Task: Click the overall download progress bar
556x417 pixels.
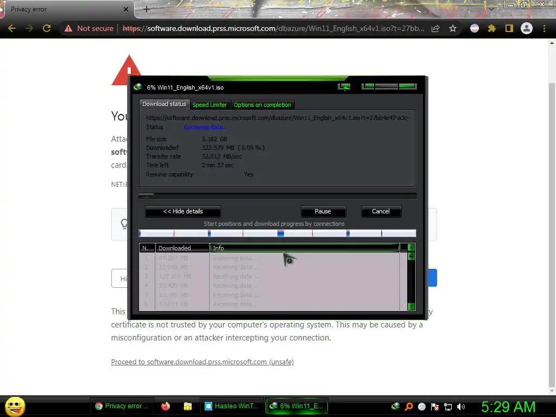Action: [x=277, y=195]
